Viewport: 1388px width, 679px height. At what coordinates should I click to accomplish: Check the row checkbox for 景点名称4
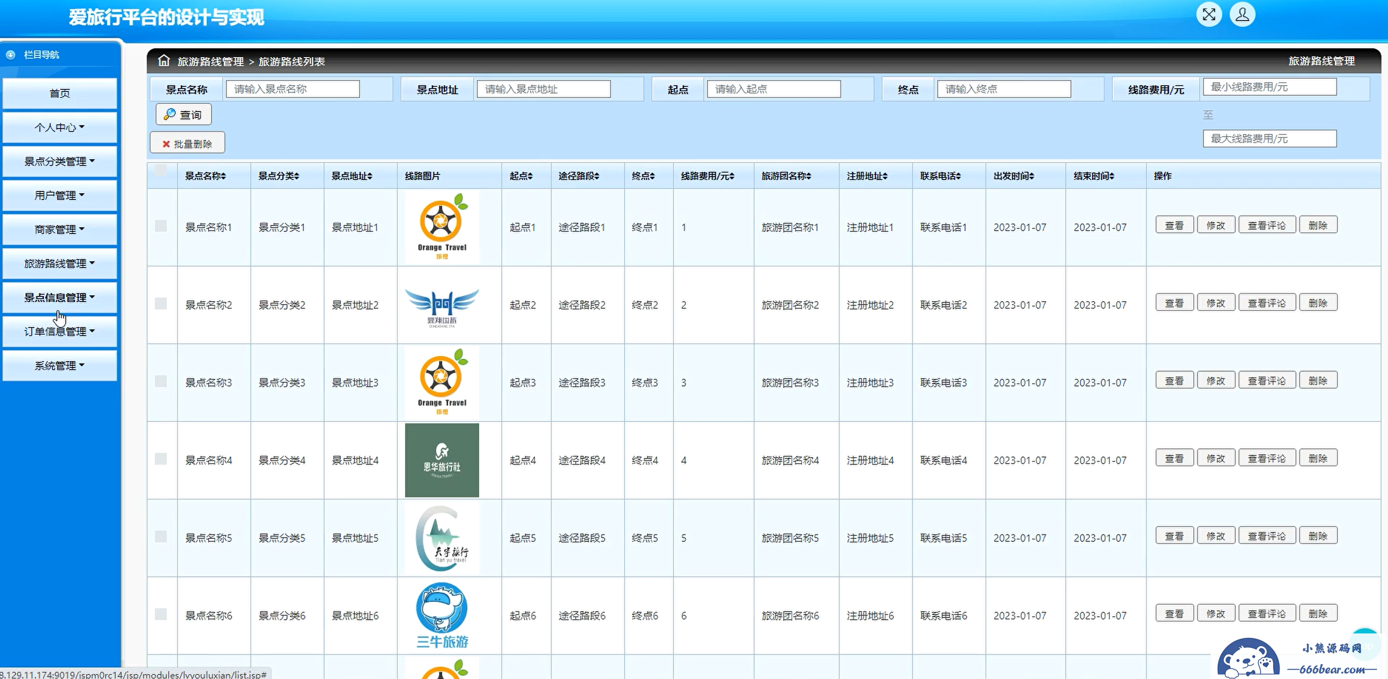[161, 458]
